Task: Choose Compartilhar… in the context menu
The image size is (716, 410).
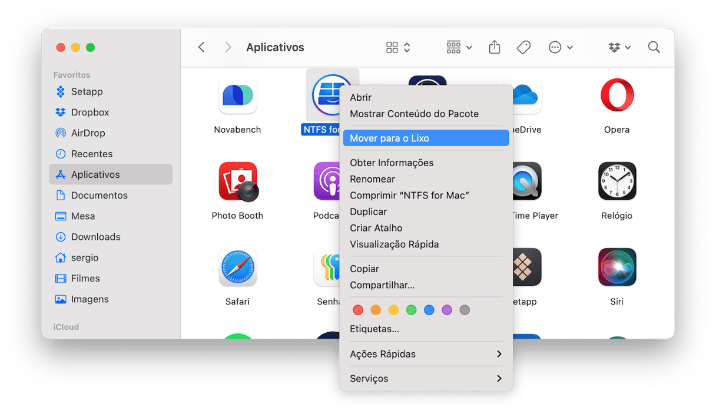Action: tap(426, 285)
